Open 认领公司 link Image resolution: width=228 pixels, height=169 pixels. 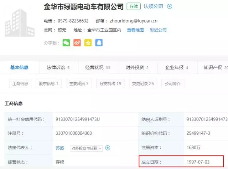tap(154, 6)
